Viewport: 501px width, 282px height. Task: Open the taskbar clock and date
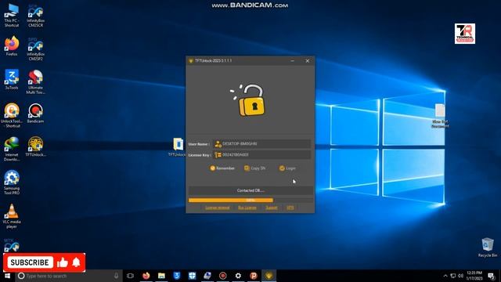[474, 276]
